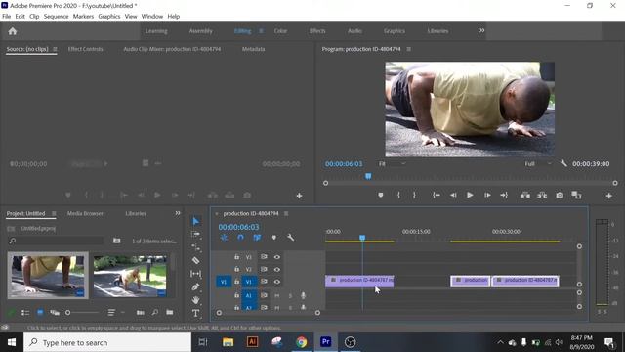The image size is (625, 352).
Task: Mute audio track A1
Action: [x=276, y=295]
